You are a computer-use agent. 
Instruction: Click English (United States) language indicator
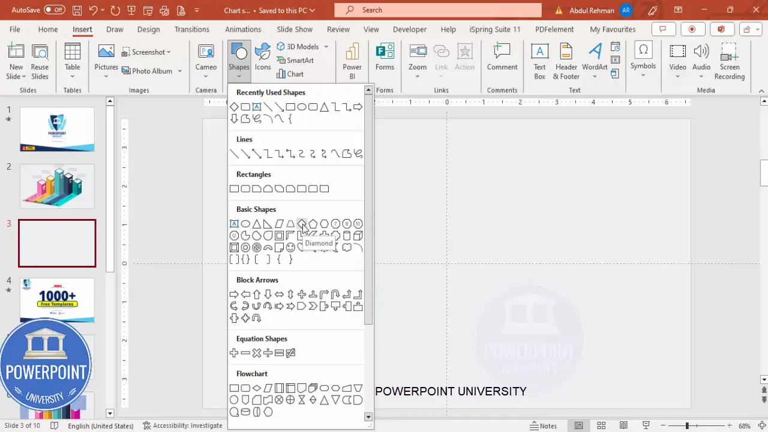(x=101, y=426)
